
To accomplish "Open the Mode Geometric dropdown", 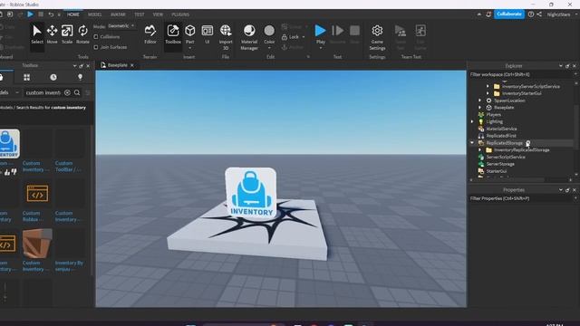I will click(x=121, y=26).
